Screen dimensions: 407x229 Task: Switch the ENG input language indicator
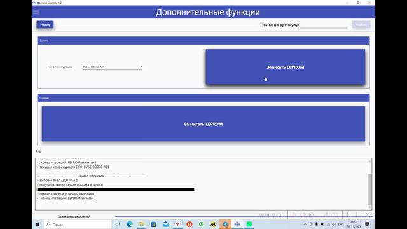click(341, 225)
